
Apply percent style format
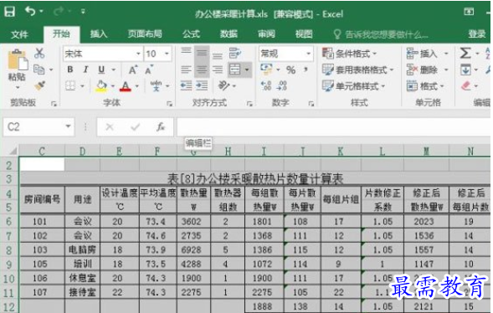pos(290,69)
